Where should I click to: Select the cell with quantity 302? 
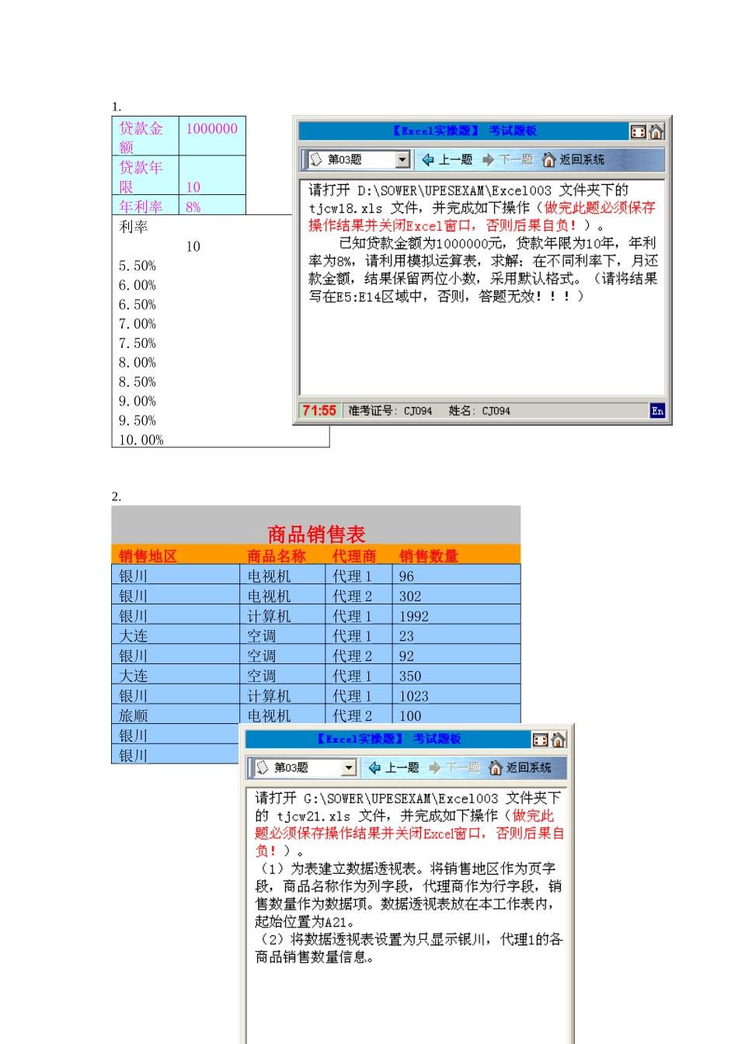pyautogui.click(x=456, y=596)
